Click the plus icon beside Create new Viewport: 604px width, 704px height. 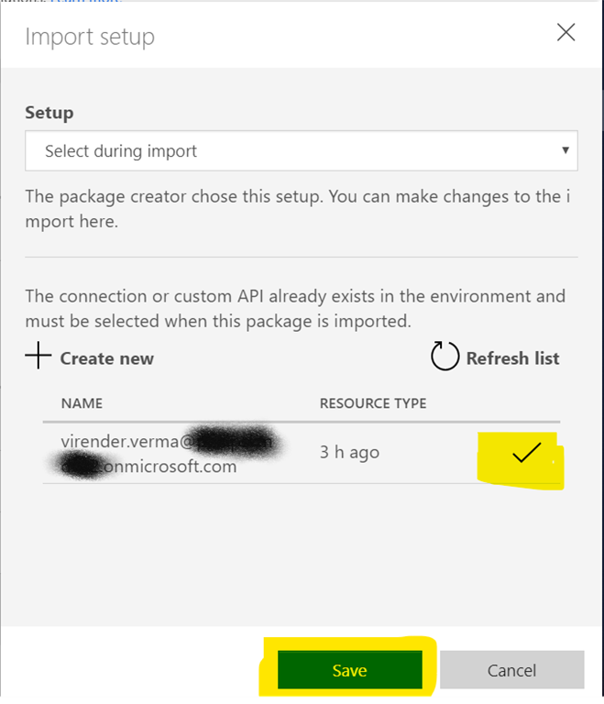point(38,357)
